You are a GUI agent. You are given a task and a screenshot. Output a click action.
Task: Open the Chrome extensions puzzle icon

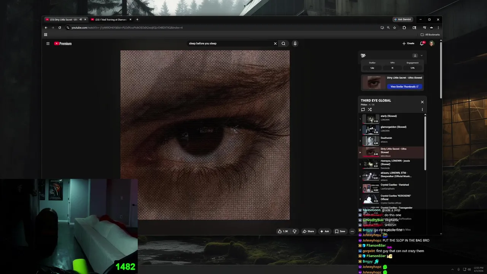[x=404, y=27]
